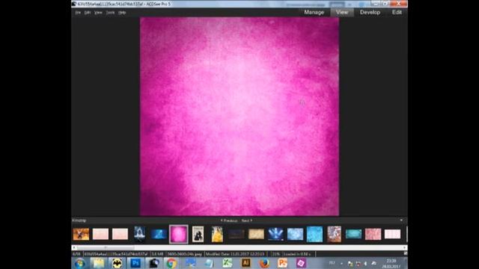Click the ACDSee title bar app icon
This screenshot has height=269, width=479.
click(x=74, y=4)
